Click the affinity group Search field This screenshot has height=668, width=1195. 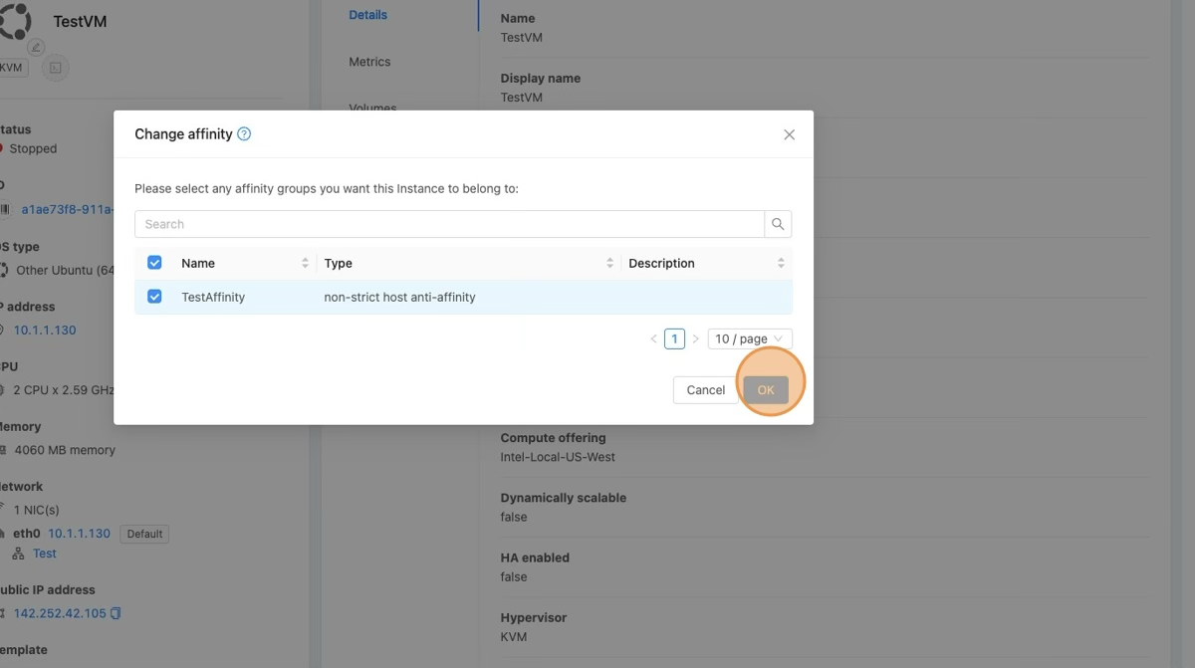pyautogui.click(x=449, y=224)
